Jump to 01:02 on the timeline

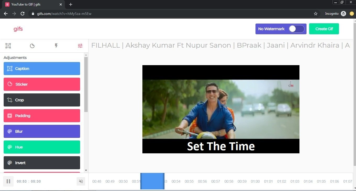282,181
